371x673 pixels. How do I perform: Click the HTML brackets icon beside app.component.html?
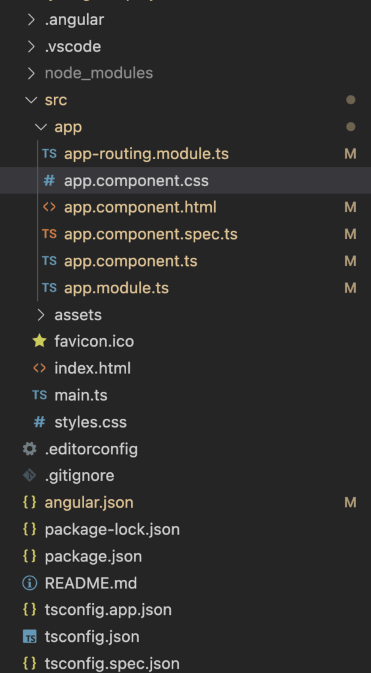coord(50,208)
